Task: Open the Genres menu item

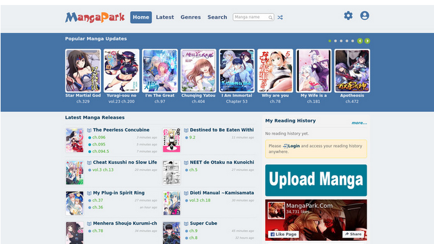Action: tap(191, 17)
